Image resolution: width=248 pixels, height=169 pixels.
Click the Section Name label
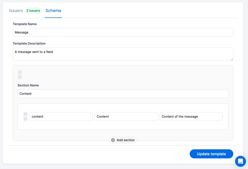coord(28,85)
